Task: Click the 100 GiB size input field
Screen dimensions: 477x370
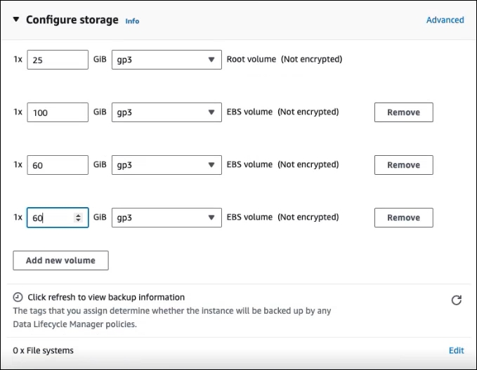Action: [58, 112]
